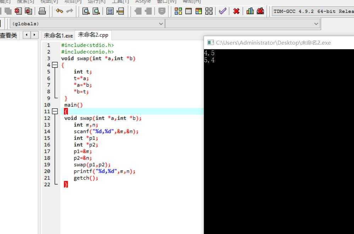Click code line 'getch();'
The image size is (354, 234).
coord(86,178)
